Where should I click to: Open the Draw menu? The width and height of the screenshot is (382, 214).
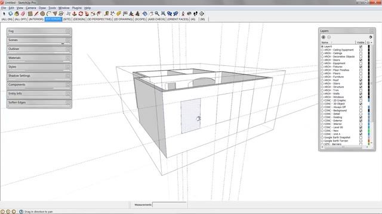click(x=42, y=8)
